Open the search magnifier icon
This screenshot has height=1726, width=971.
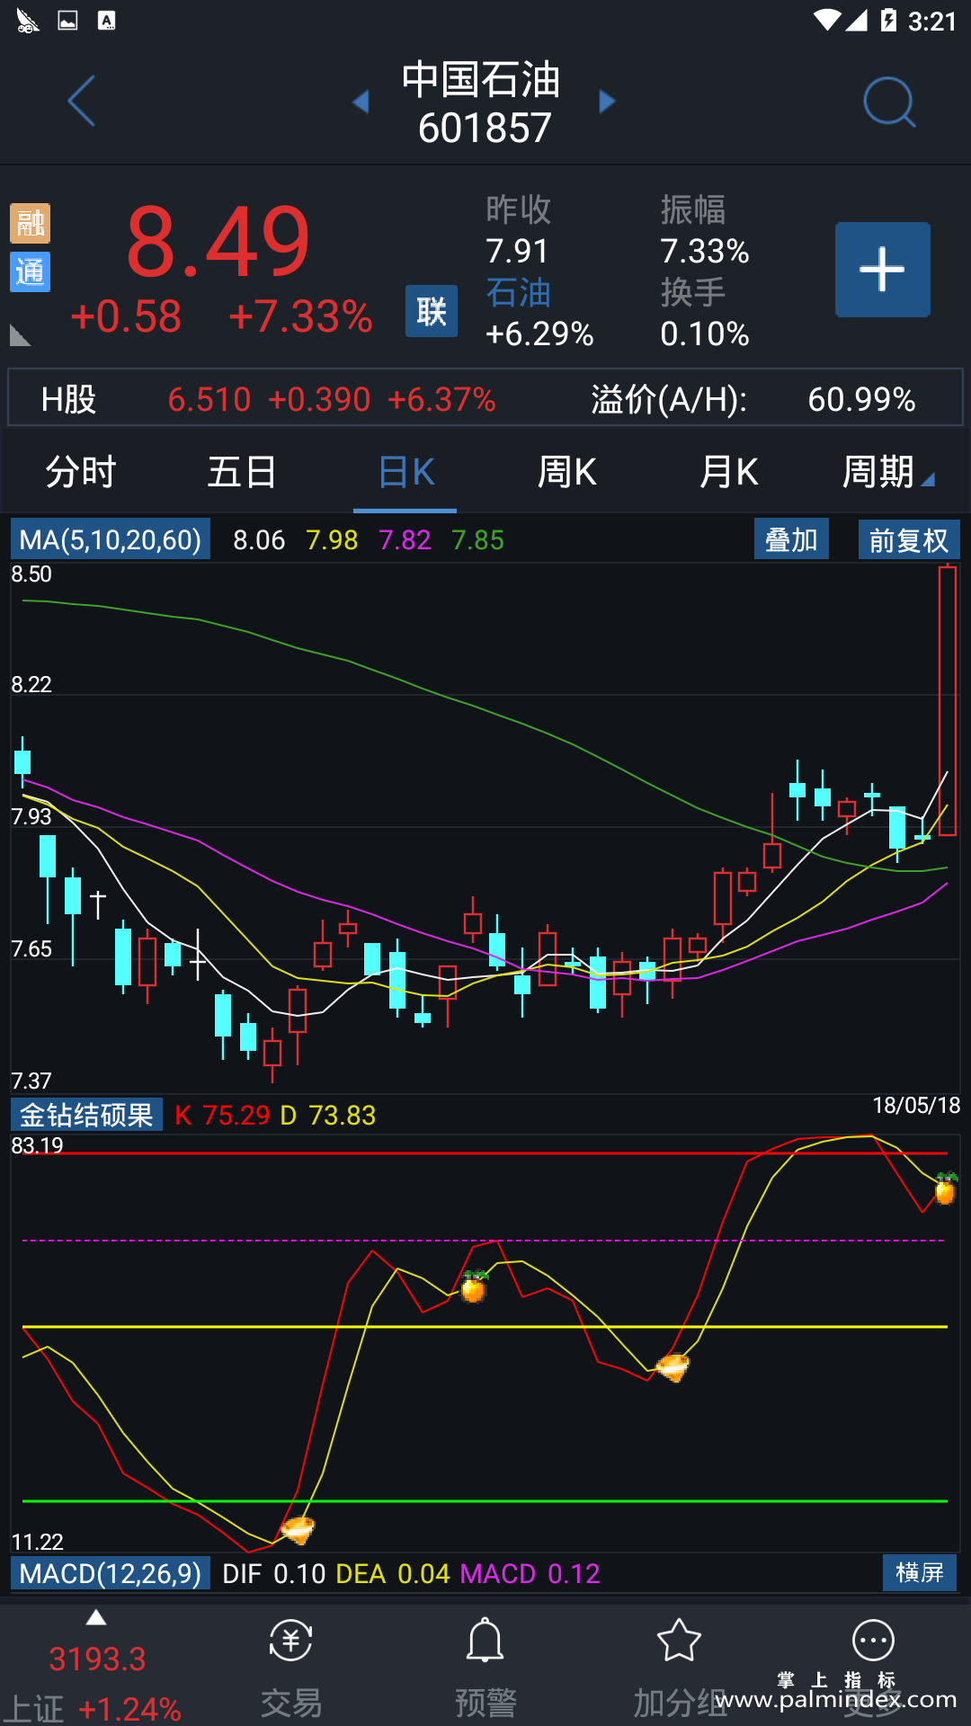[x=889, y=102]
